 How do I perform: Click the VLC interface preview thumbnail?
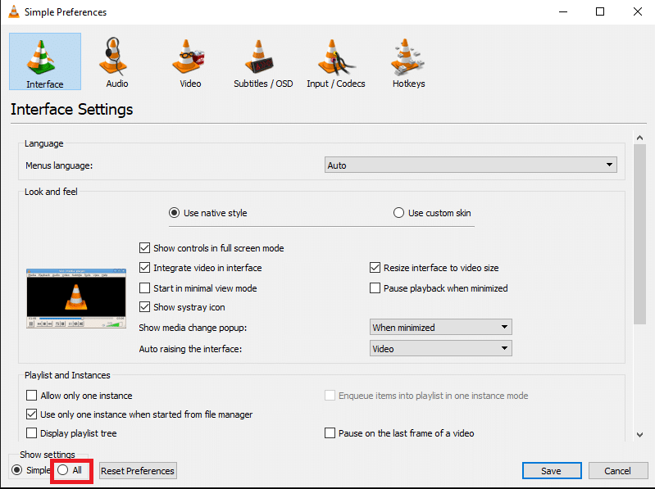point(76,298)
